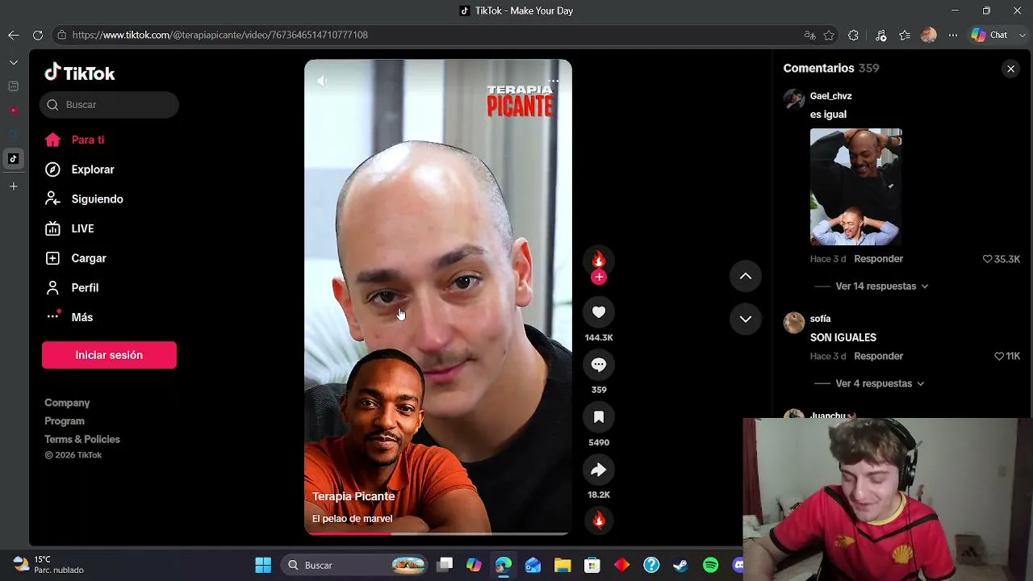Open the Terms & Policies link

[x=82, y=439]
